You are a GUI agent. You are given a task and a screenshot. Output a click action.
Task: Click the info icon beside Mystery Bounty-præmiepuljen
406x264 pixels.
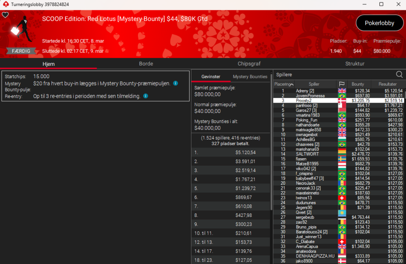(175, 84)
